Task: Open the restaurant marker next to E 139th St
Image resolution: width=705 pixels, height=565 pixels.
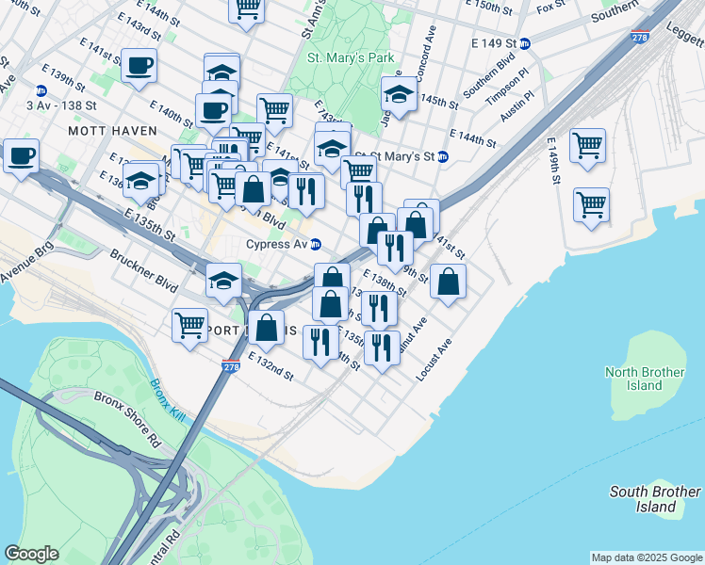Action: 396,249
